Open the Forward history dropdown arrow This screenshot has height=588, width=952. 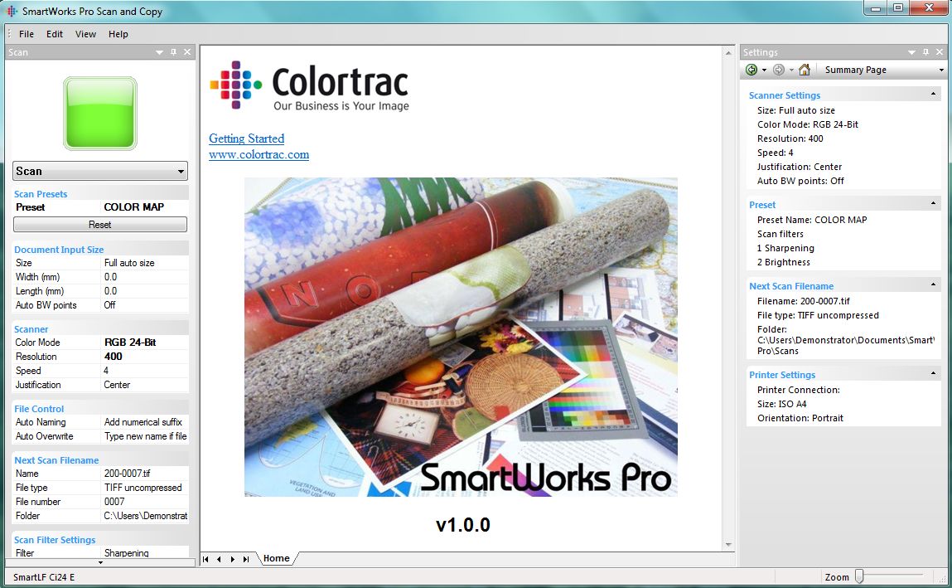(791, 70)
